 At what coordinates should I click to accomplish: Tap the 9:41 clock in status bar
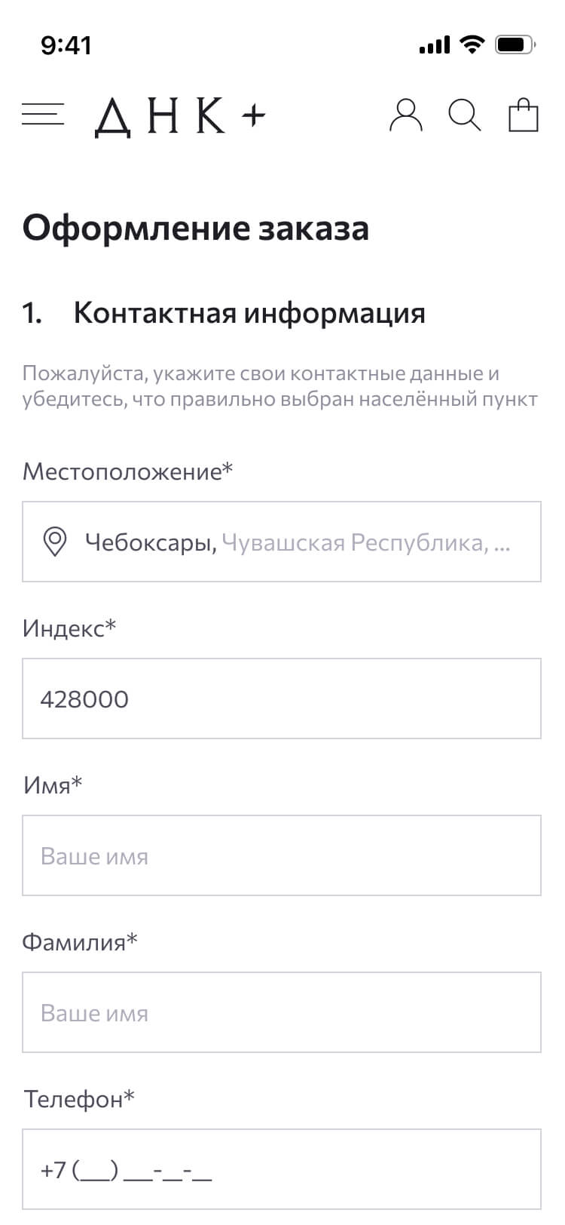tap(66, 46)
